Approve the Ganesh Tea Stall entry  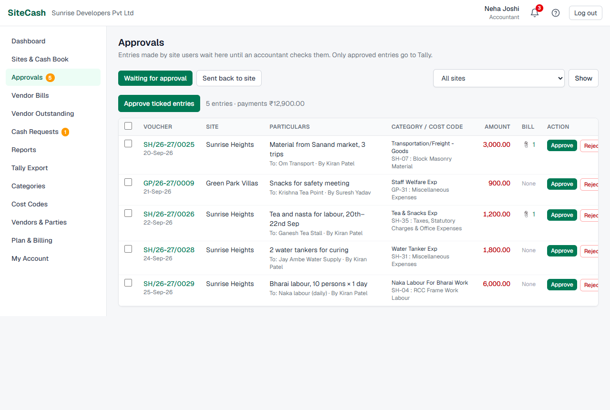pyautogui.click(x=562, y=215)
